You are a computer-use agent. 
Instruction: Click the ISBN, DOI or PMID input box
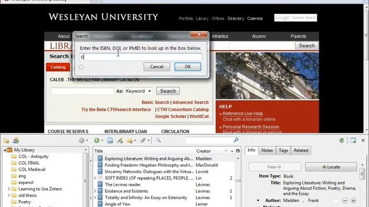(141, 57)
